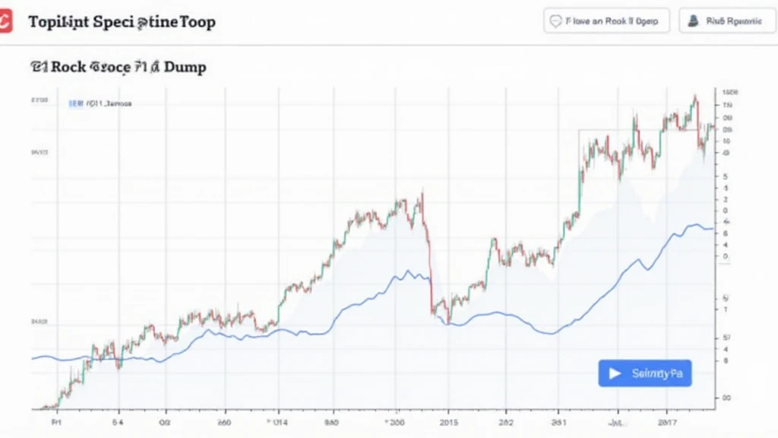
Task: Select the 2017 label on the x-axis
Action: click(666, 423)
